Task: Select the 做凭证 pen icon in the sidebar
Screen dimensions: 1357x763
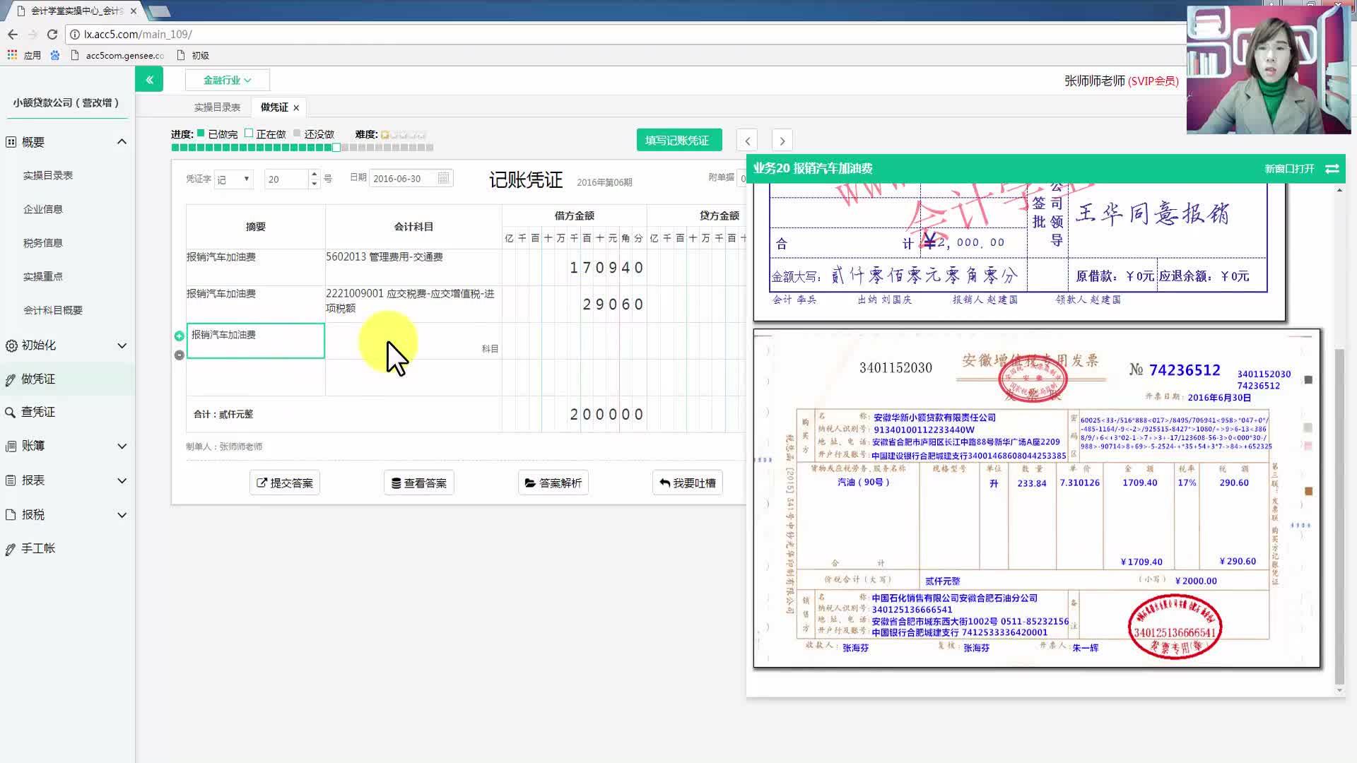Action: point(9,379)
